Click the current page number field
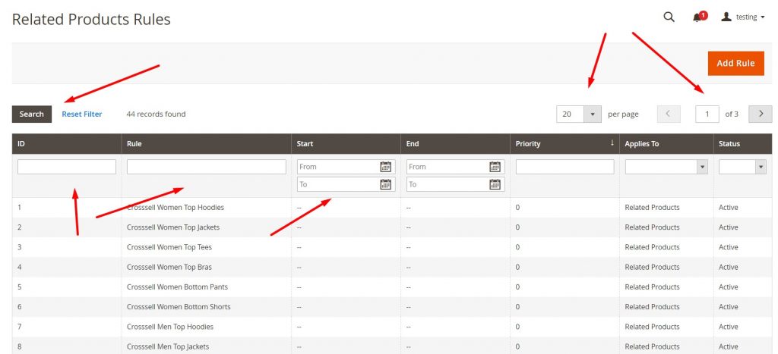The image size is (778, 354). (707, 114)
